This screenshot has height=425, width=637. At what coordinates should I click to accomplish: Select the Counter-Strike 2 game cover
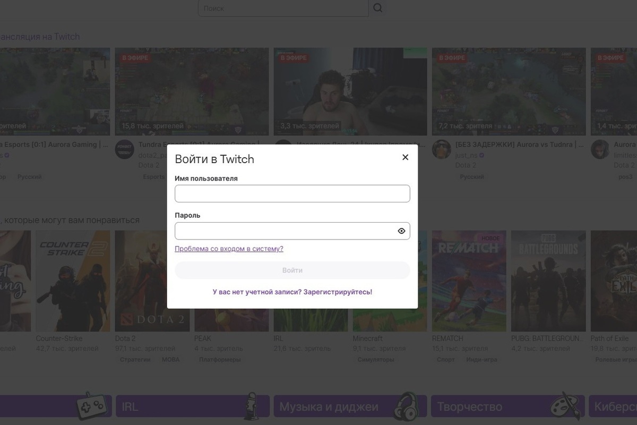73,280
